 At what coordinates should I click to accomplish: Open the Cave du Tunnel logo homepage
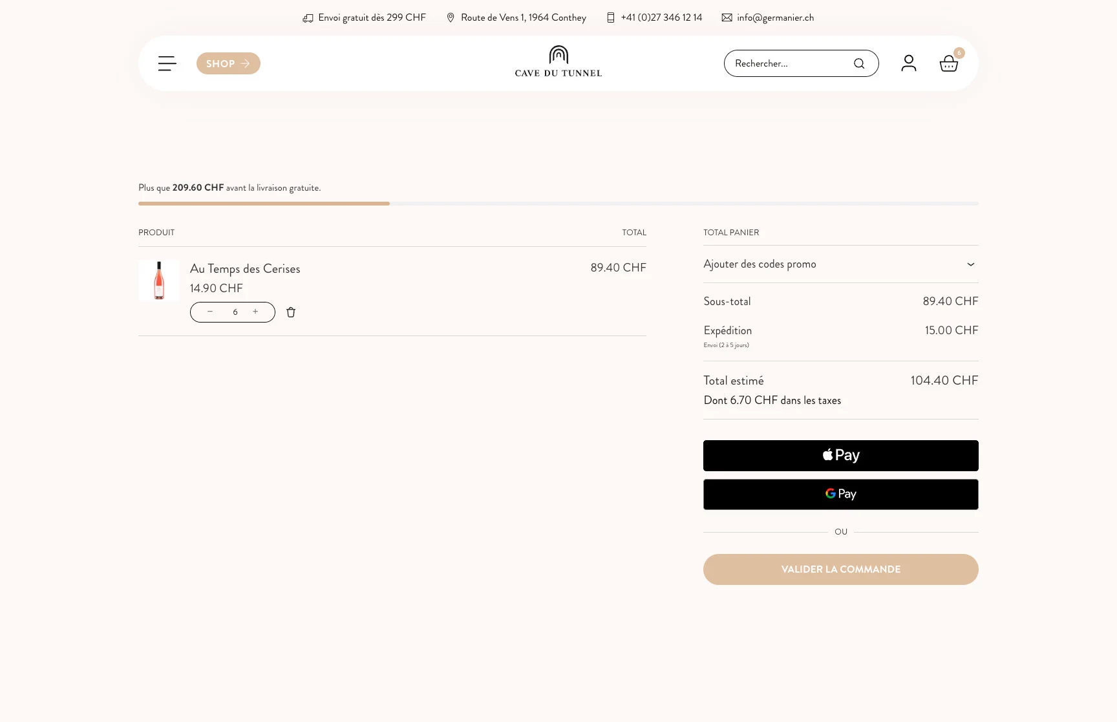[558, 62]
